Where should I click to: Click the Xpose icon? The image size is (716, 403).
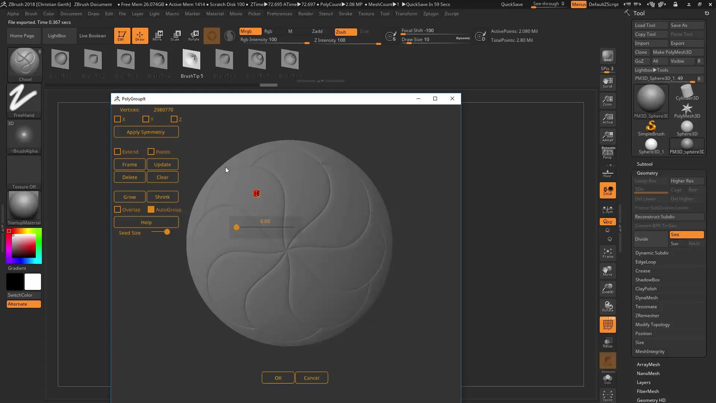click(x=607, y=396)
